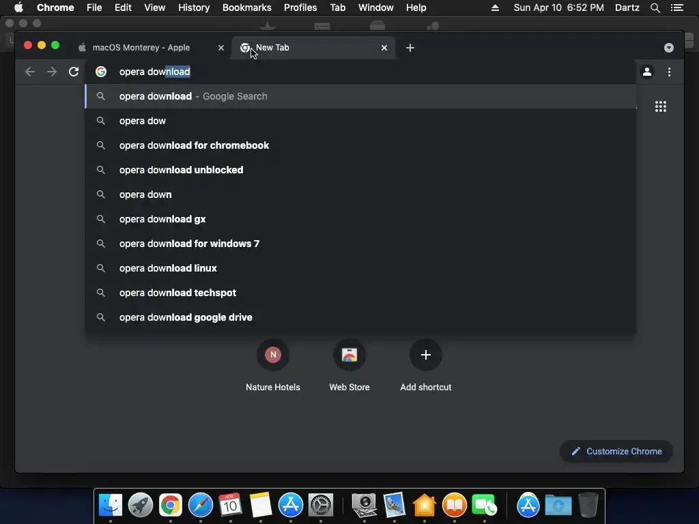
Task: Pick 'opera download unblocked' suggestion
Action: click(x=360, y=170)
